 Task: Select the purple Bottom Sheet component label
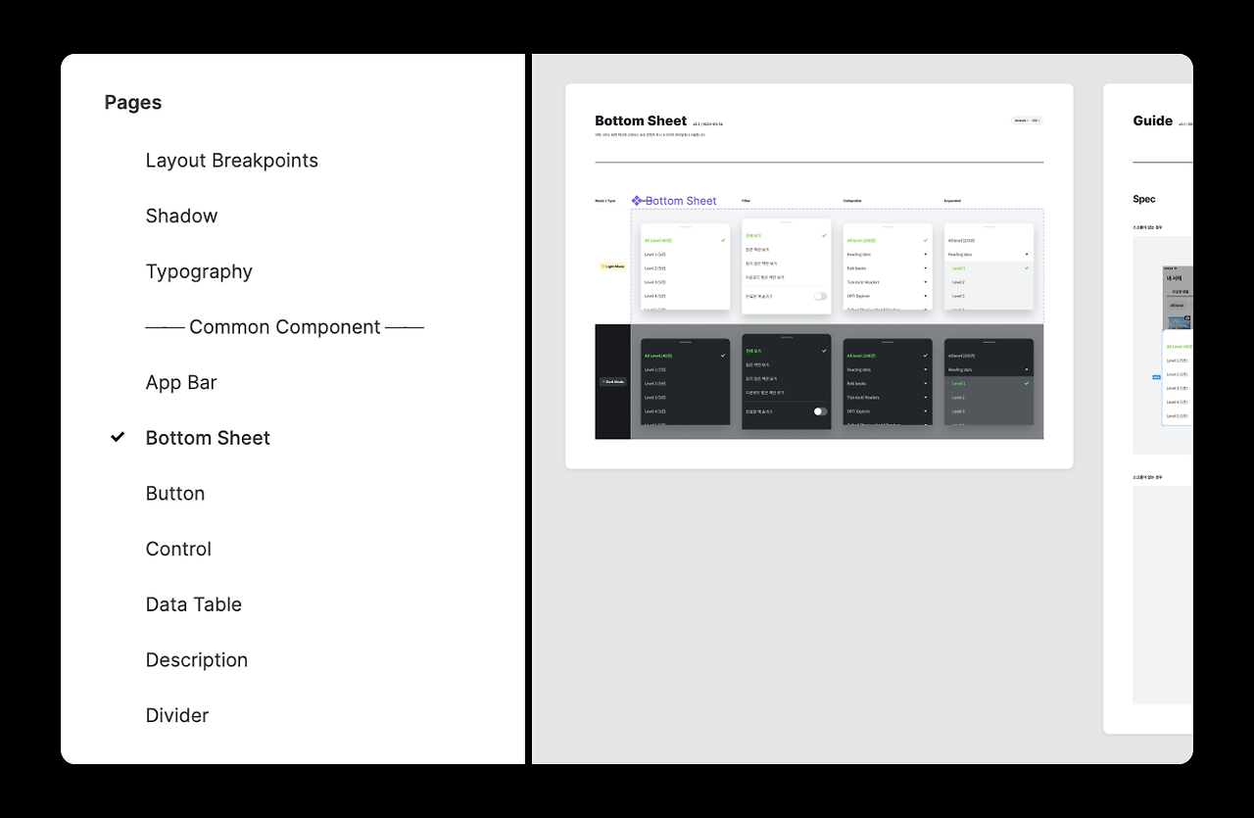click(x=681, y=201)
